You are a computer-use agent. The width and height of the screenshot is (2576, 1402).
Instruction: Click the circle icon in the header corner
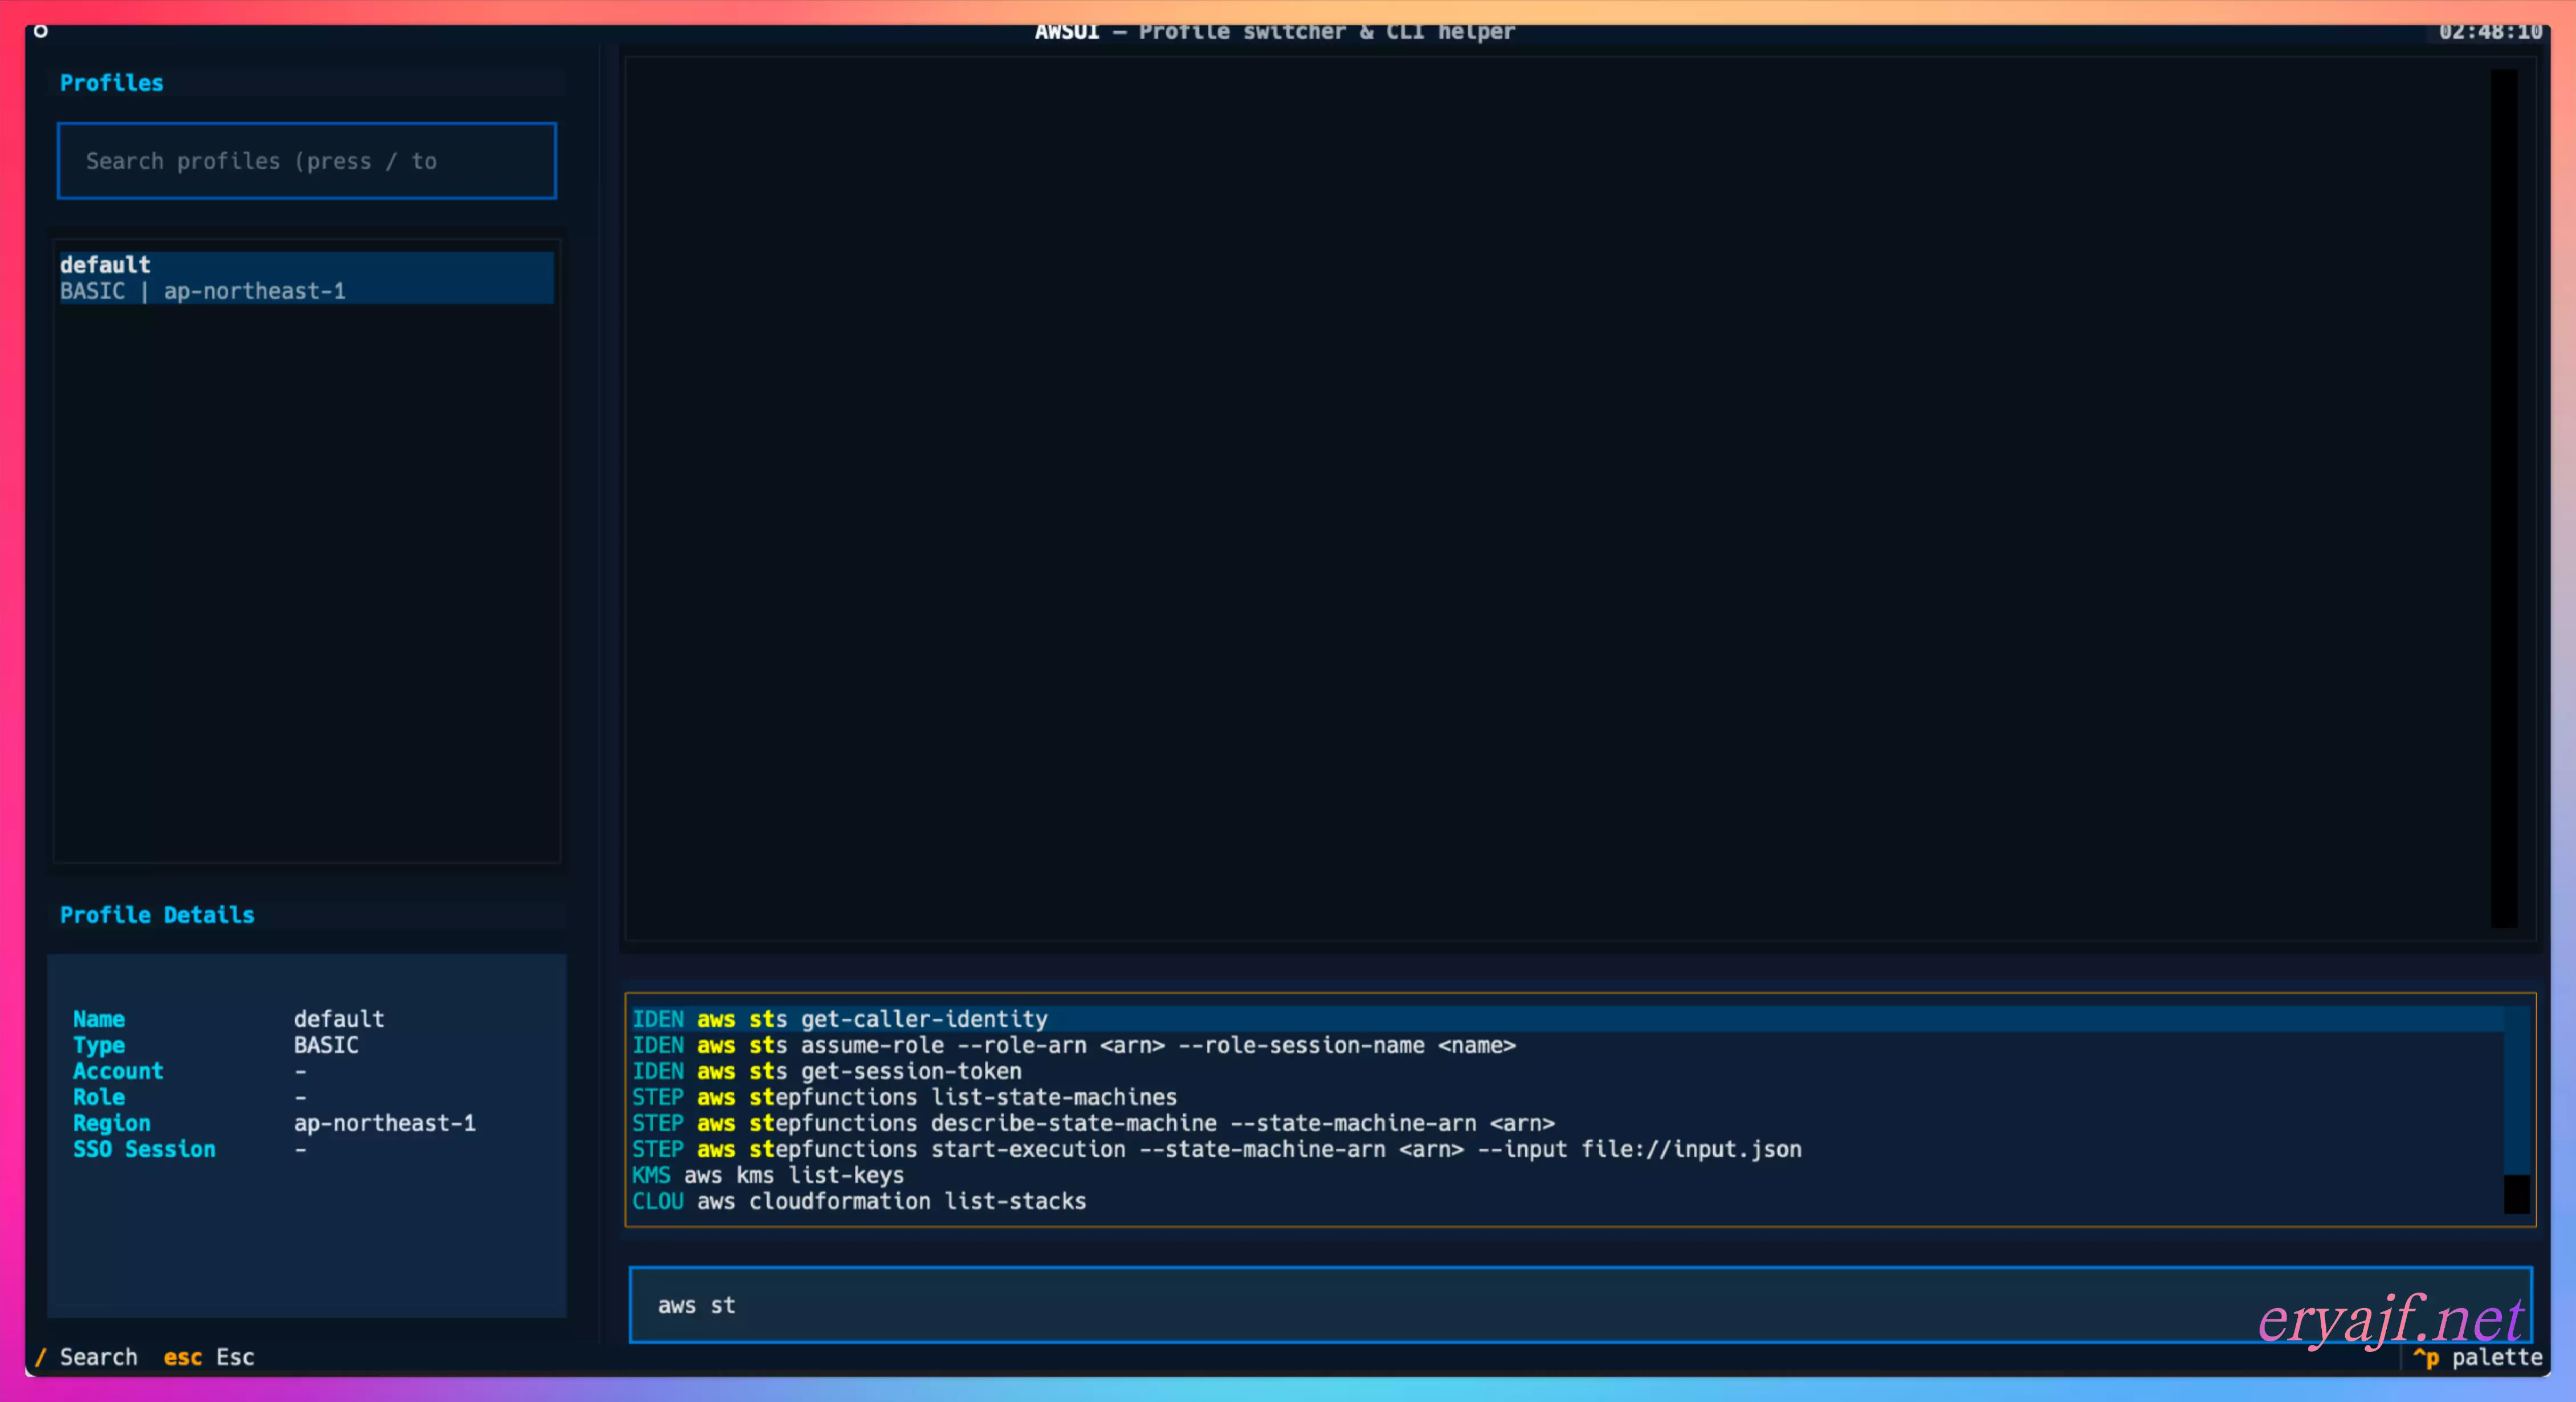click(x=40, y=31)
